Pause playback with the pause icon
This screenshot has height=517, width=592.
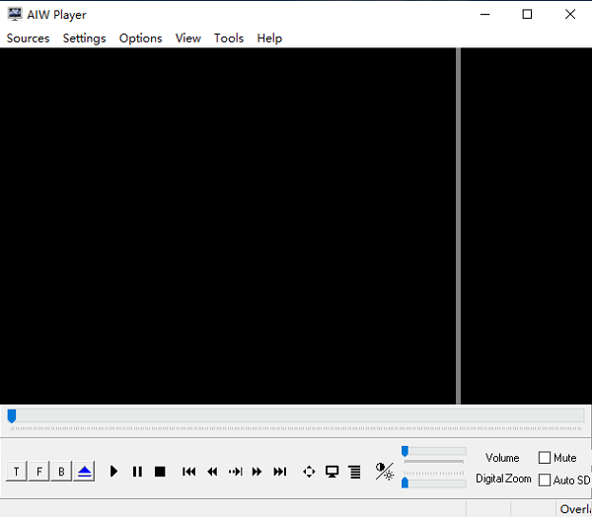pyautogui.click(x=137, y=472)
